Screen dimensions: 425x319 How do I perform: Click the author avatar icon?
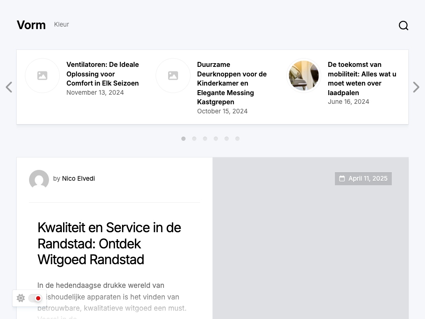coord(39,179)
